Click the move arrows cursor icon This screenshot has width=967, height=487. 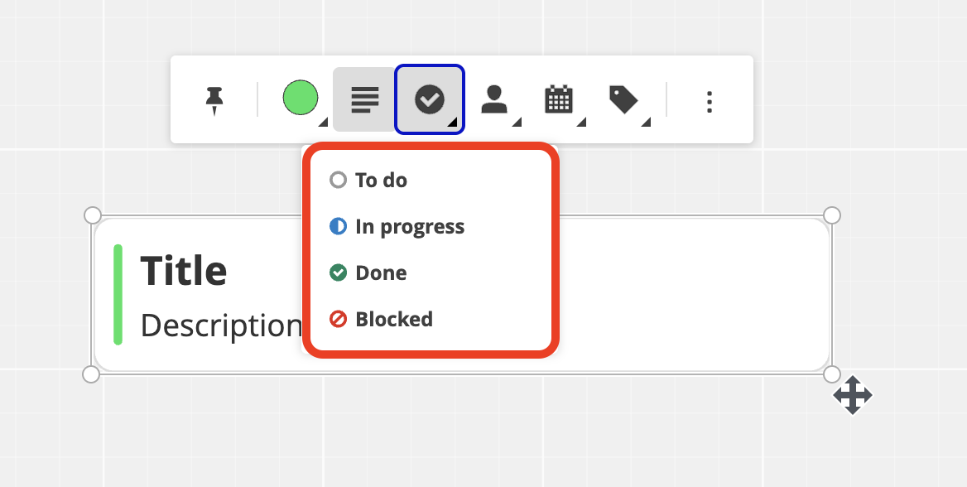coord(853,395)
